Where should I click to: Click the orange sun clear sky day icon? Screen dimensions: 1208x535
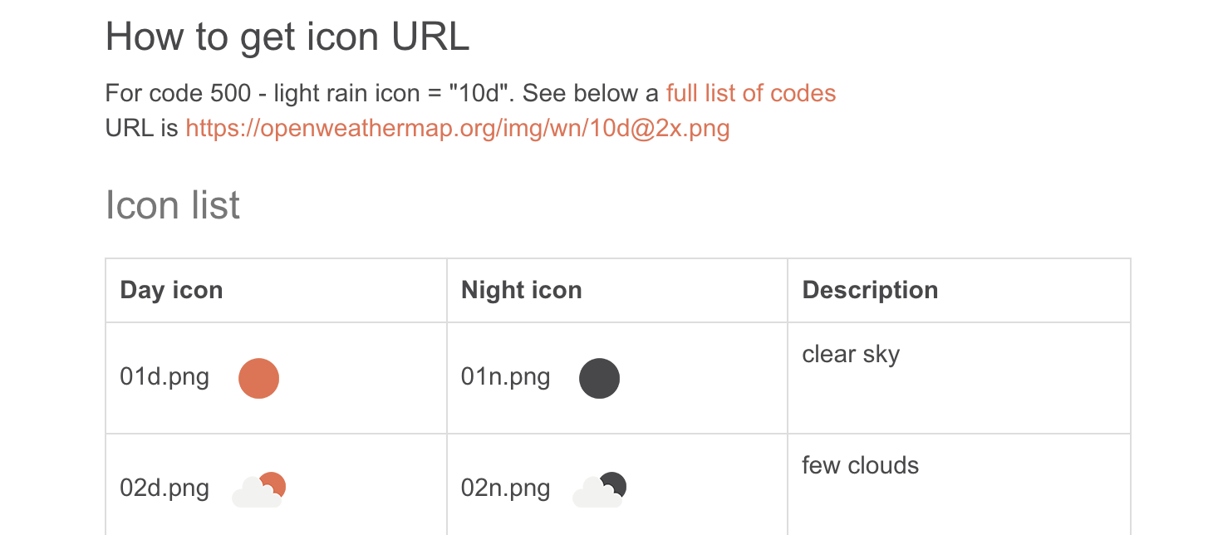(258, 378)
